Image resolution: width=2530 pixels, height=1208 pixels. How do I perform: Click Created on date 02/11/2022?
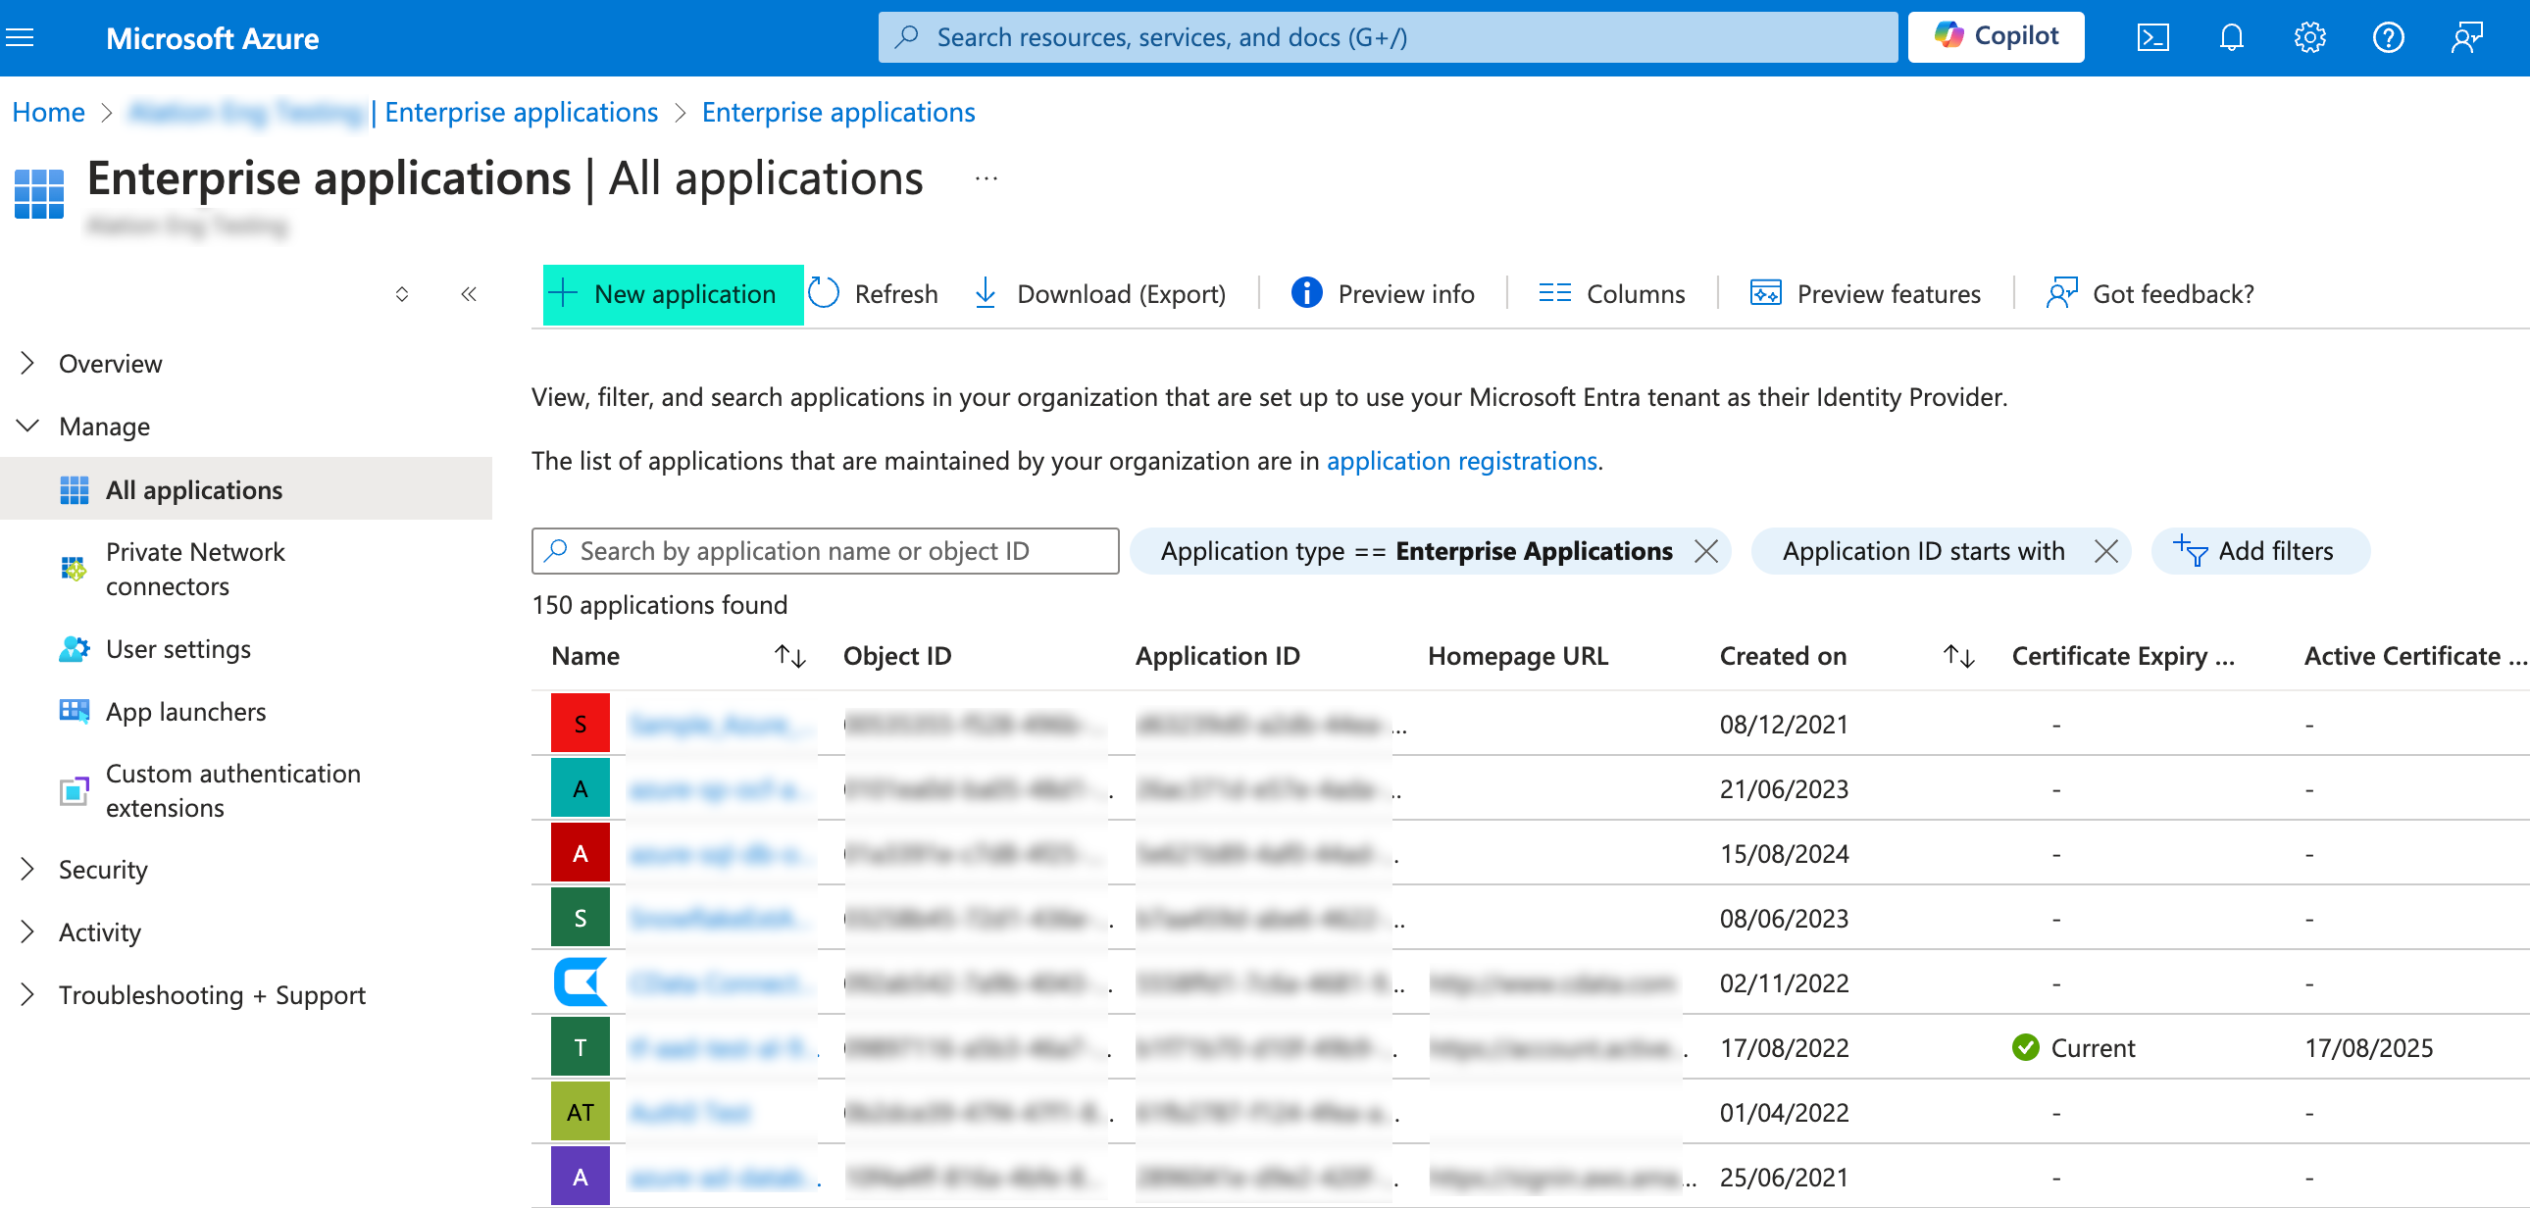tap(1784, 983)
